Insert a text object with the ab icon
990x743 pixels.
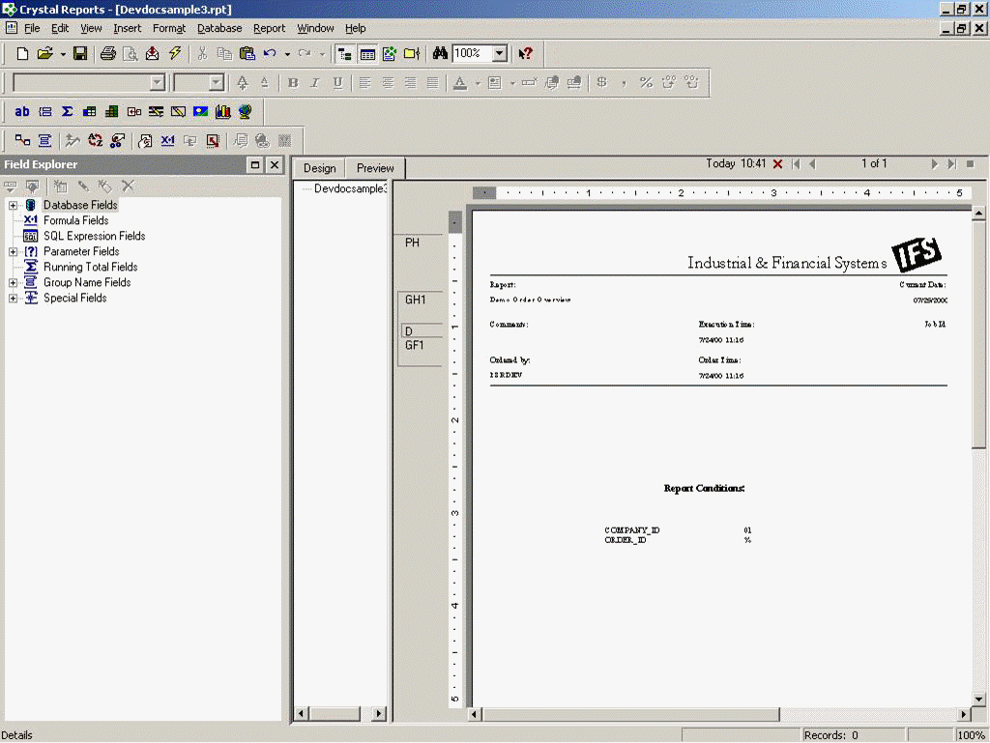coord(22,112)
